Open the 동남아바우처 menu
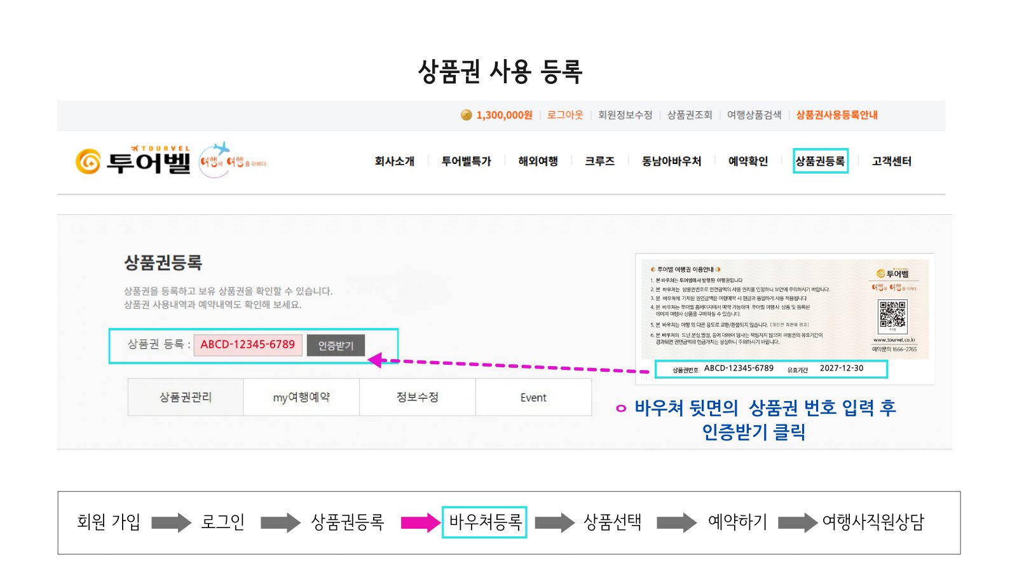 coord(671,161)
